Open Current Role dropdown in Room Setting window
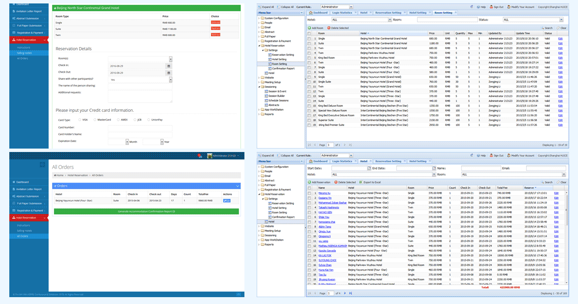Screen dimensions: 578x304 click(351, 7)
